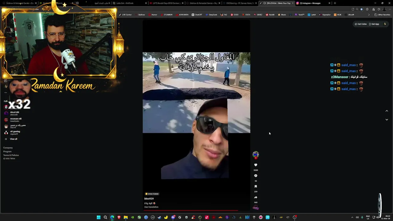Toggle favorite star in address bar
This screenshot has height=221, width=393.
361,9
